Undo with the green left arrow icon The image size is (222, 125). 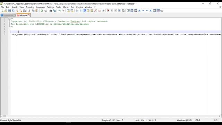[42, 11]
